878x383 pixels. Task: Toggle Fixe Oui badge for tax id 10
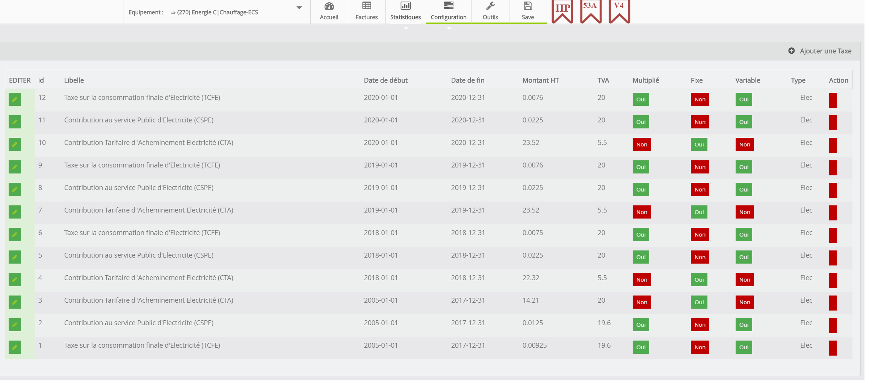click(699, 145)
